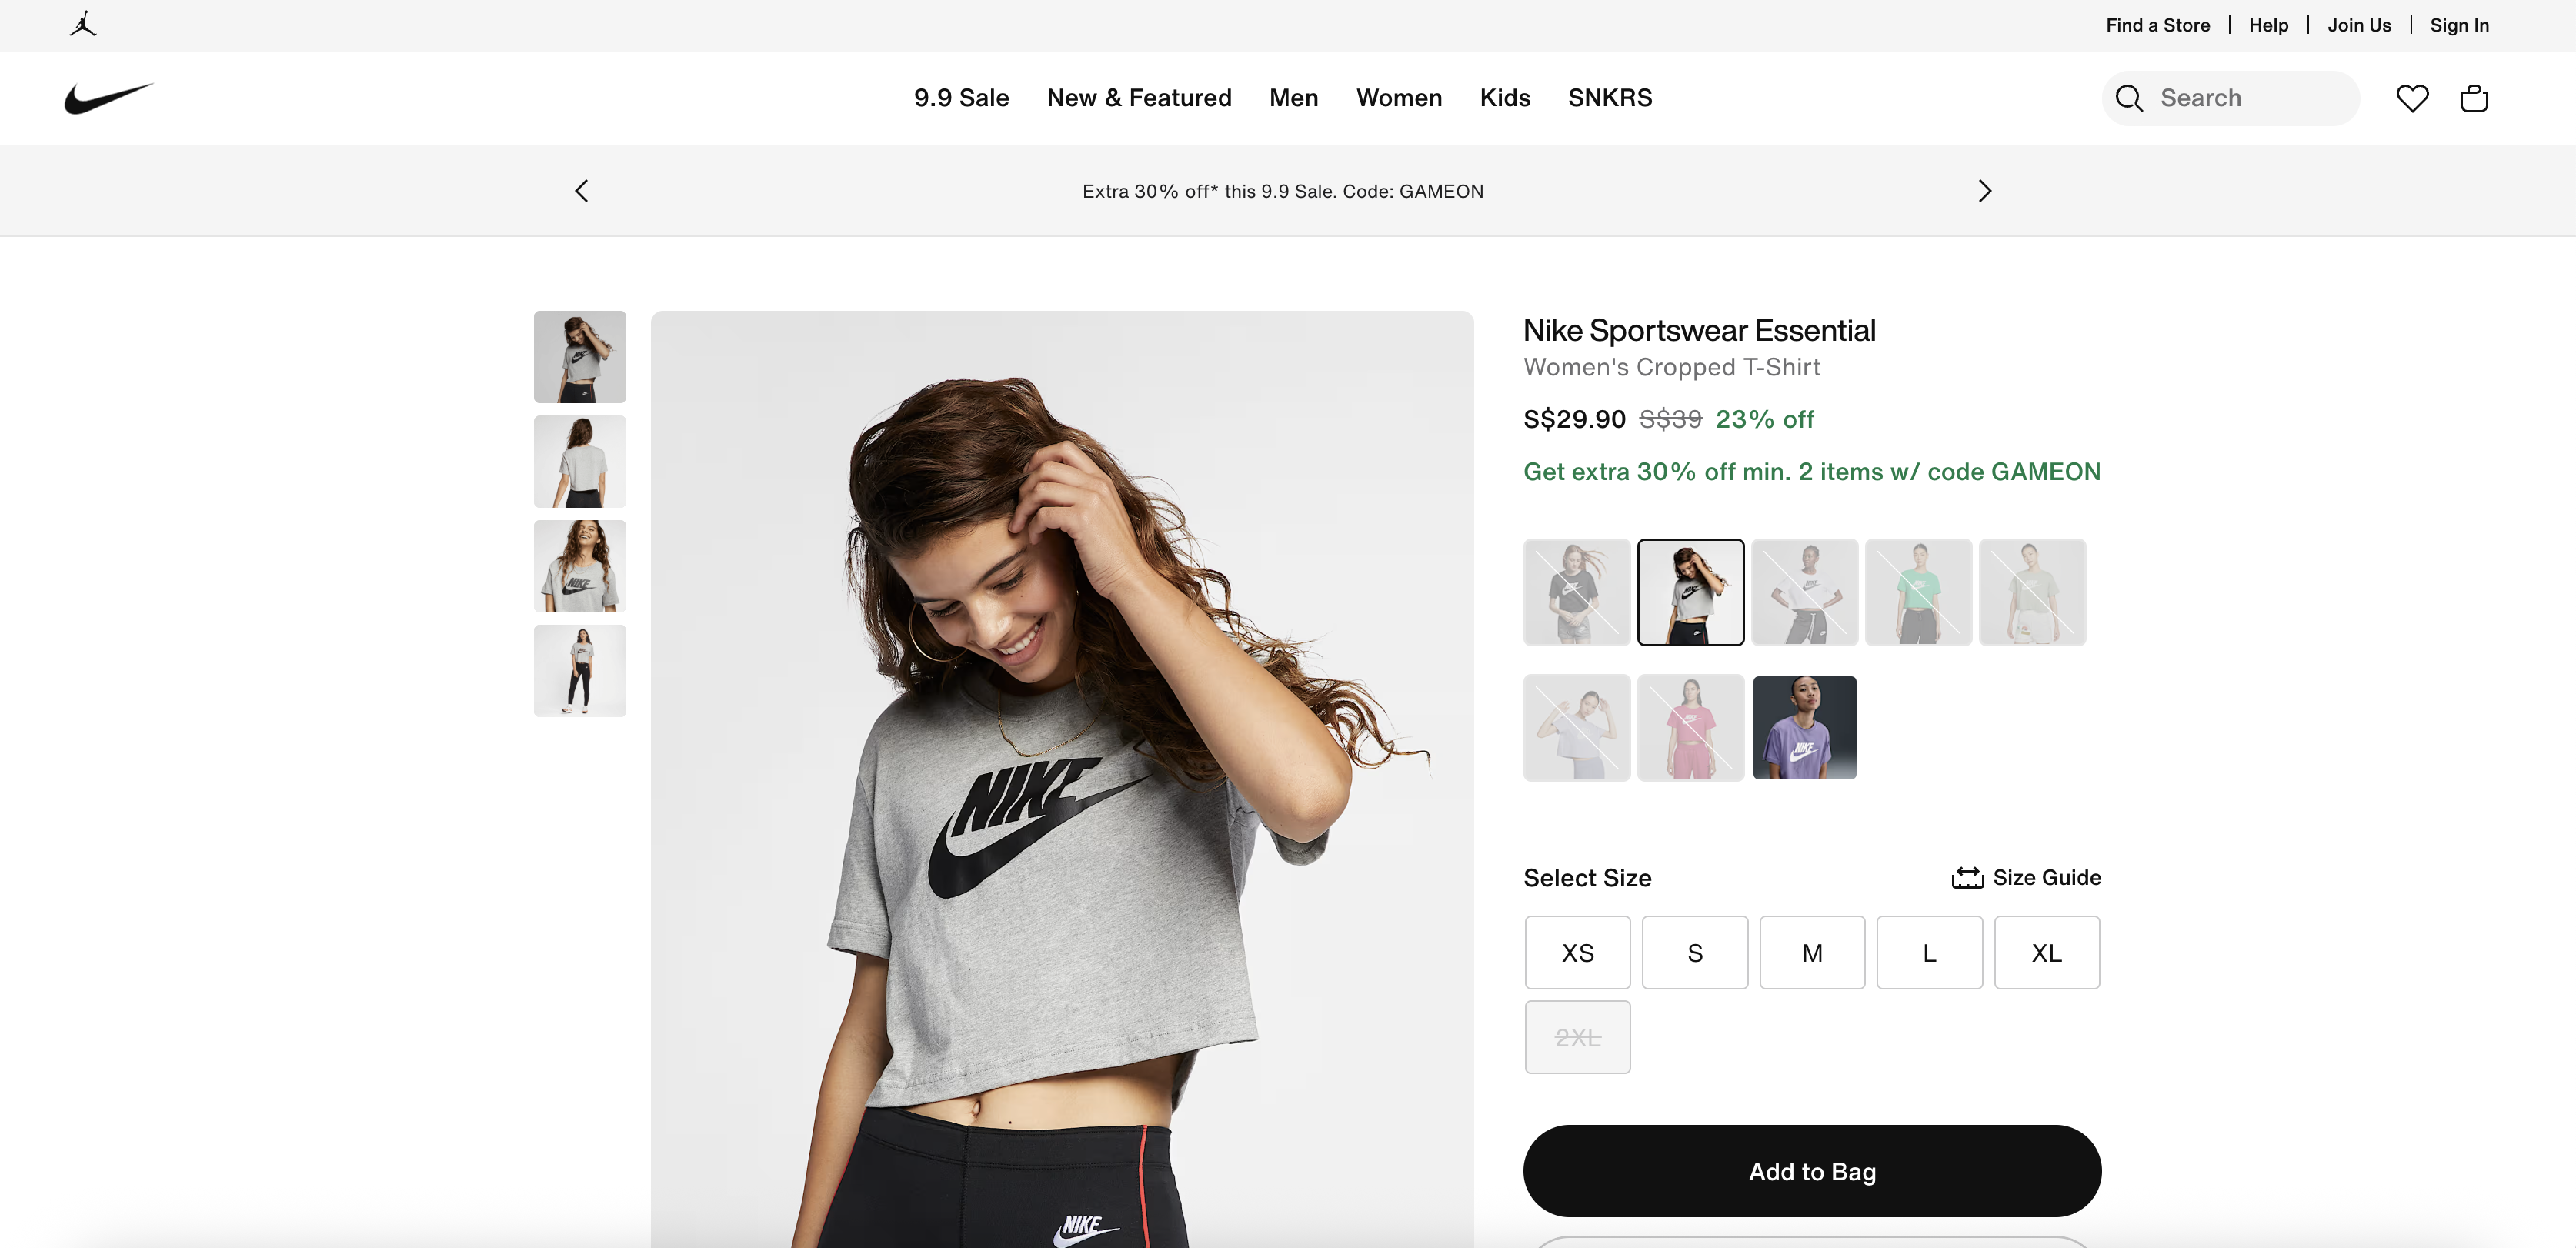The image size is (2576, 1248).
Task: Open the New & Featured menu
Action: pyautogui.click(x=1139, y=98)
